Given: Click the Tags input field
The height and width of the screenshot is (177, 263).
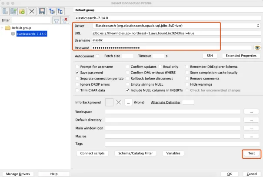Looking at the screenshot, I should point(182,144).
